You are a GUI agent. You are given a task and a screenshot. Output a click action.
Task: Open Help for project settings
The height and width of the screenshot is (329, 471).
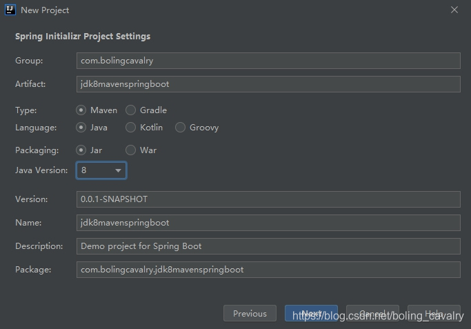[x=434, y=313]
